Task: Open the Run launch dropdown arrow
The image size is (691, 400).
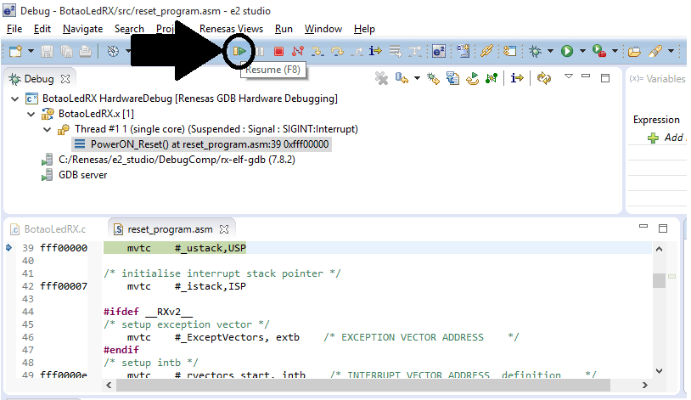Action: (x=582, y=51)
